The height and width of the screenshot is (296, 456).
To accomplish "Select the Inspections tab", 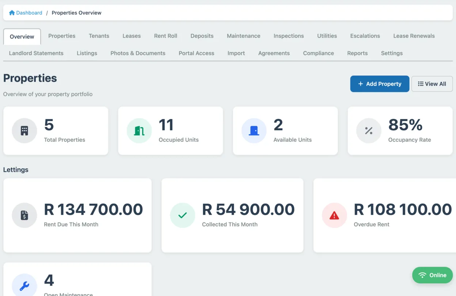I will (289, 36).
